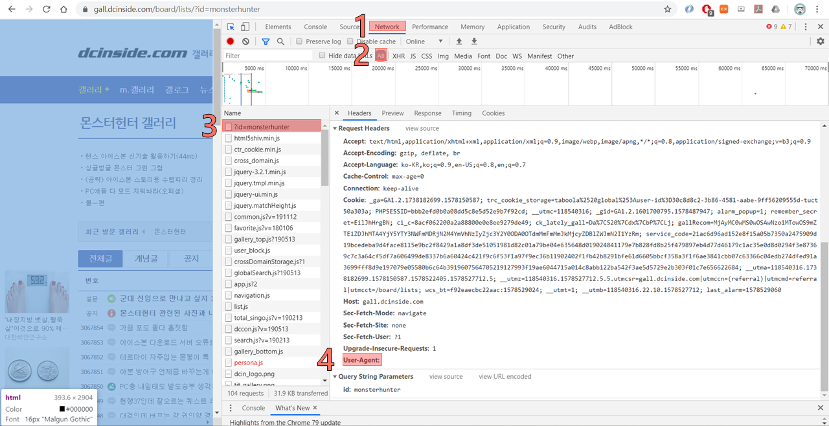Click view source next to Query String Parameters
The height and width of the screenshot is (426, 829).
[x=446, y=376]
